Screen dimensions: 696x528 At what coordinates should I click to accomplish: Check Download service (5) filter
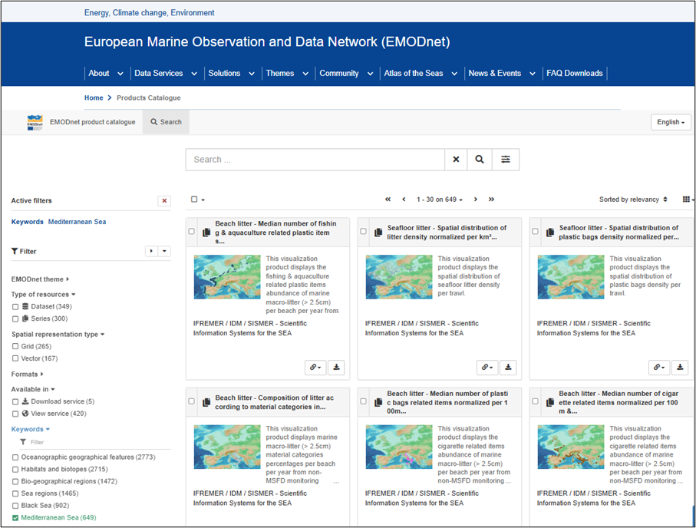(15, 401)
